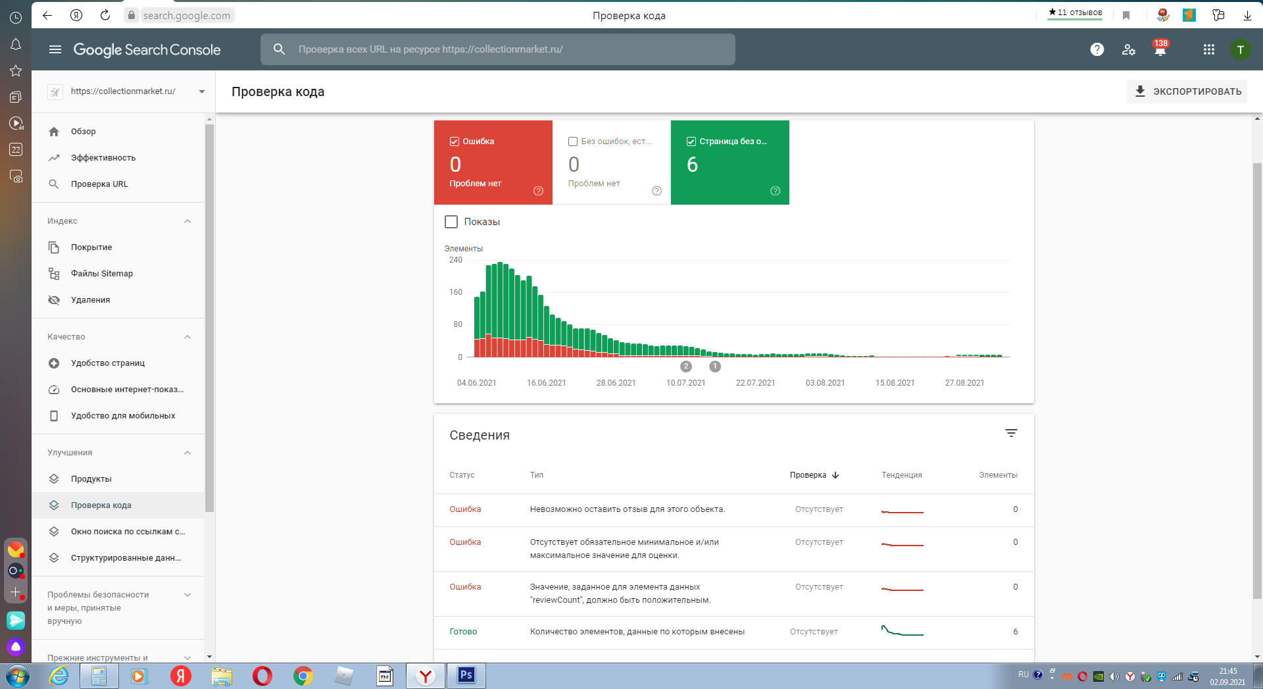Click help icon on green Страница card

pyautogui.click(x=775, y=191)
